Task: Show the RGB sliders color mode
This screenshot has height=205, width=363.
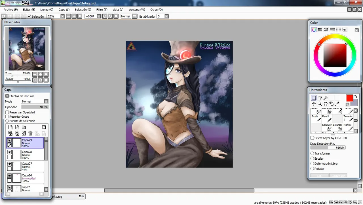Action: click(x=320, y=30)
